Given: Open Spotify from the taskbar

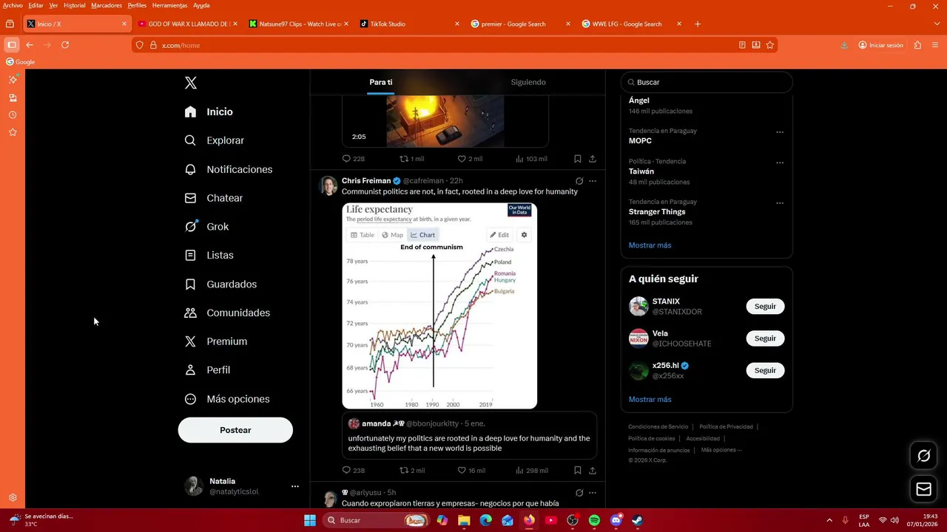Looking at the screenshot, I should [x=594, y=520].
